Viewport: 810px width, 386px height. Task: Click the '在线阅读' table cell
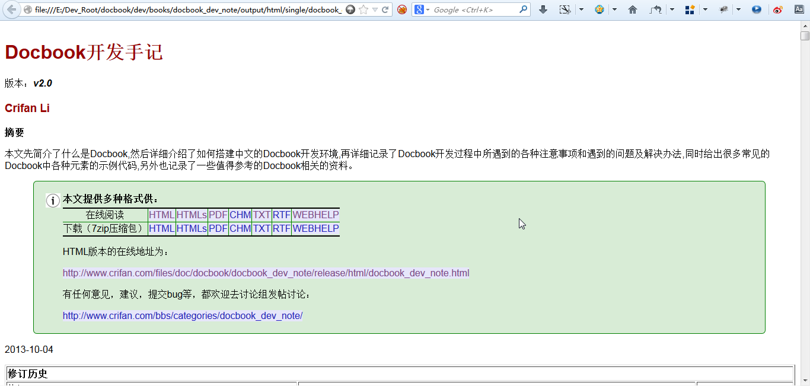point(105,215)
